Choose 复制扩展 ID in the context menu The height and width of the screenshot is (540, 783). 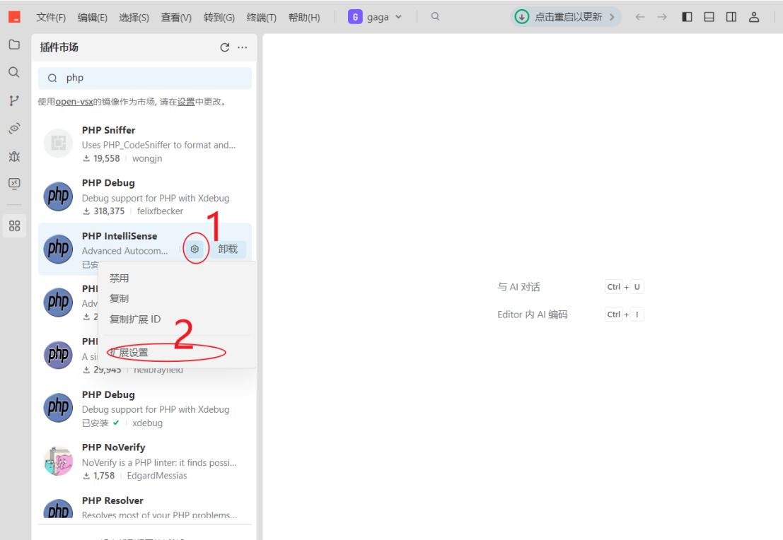135,319
